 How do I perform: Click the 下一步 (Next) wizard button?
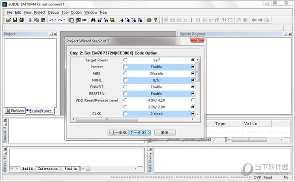pyautogui.click(x=140, y=132)
